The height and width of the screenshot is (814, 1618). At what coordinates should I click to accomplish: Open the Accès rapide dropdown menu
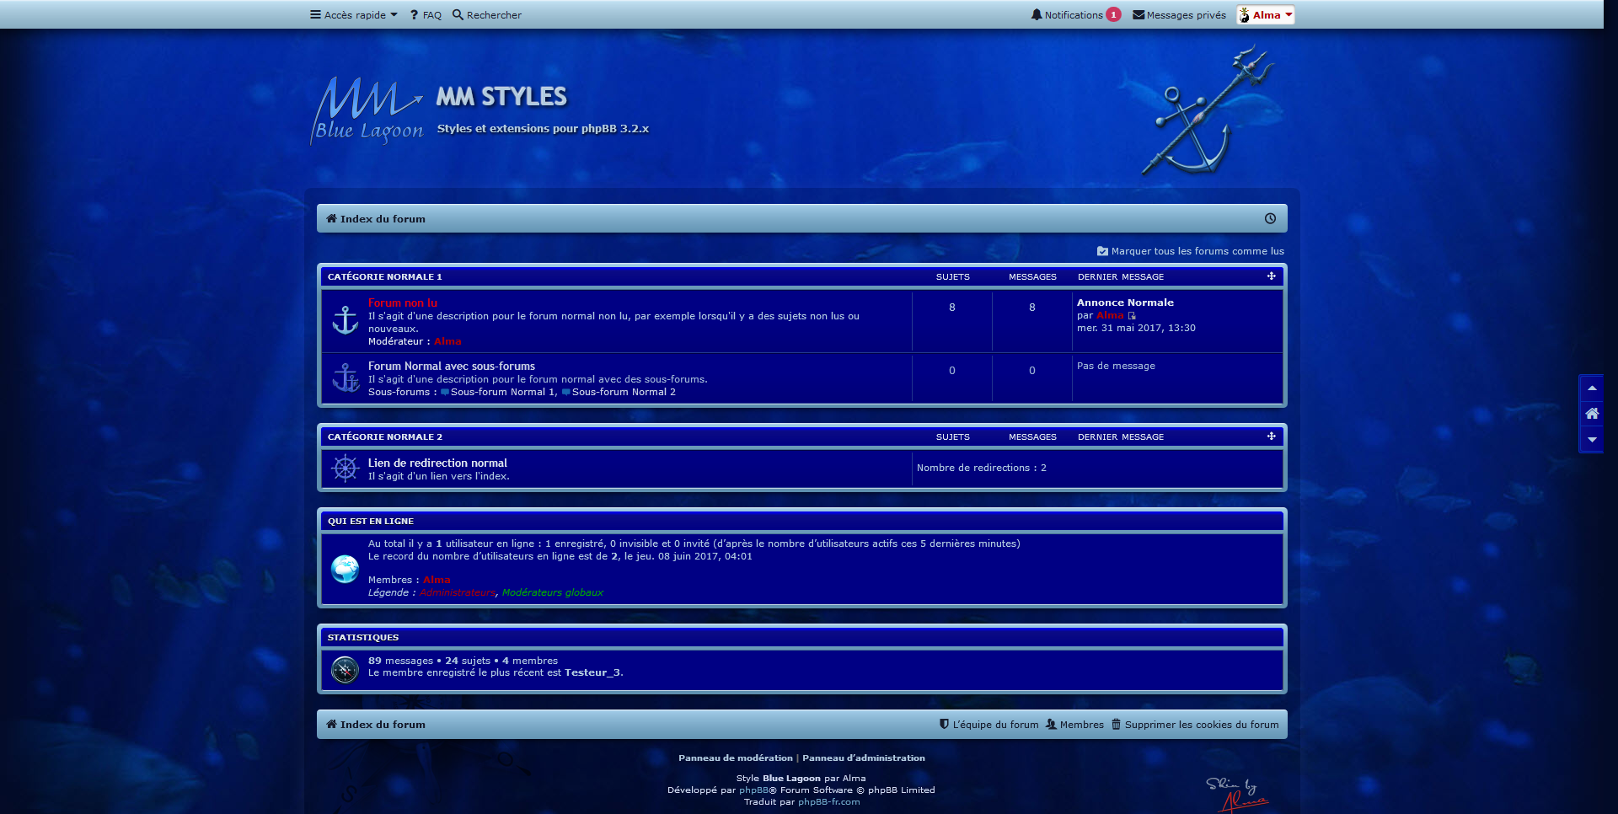[354, 15]
